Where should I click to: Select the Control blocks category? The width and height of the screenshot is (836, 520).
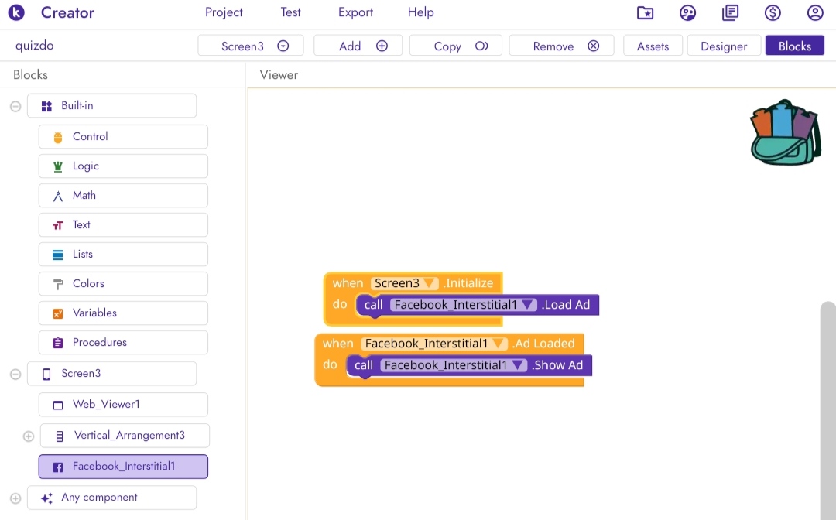(x=123, y=137)
